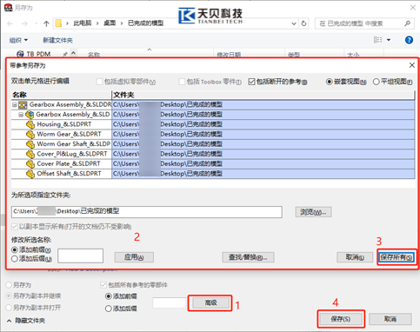Click the Worm Gear Shaft part icon
420x332 pixels.
pyautogui.click(x=30, y=144)
